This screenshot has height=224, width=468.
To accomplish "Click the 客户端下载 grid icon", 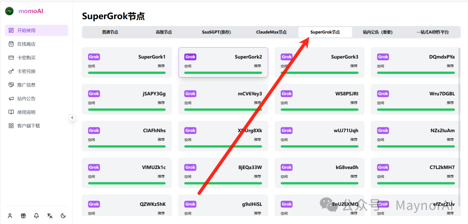I will coord(11,126).
